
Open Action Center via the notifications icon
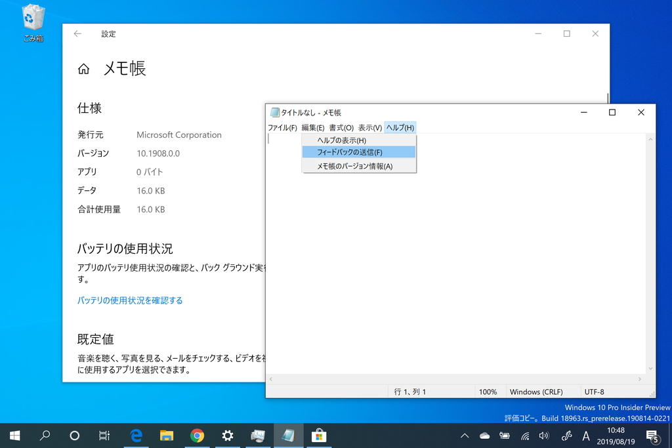click(x=652, y=436)
